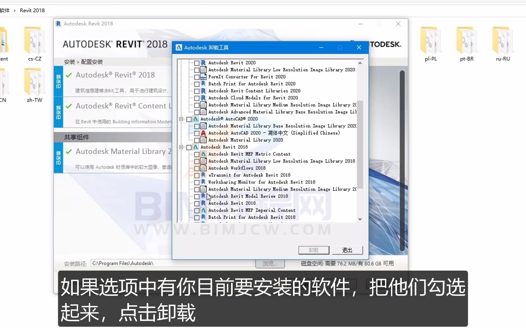The height and width of the screenshot is (328, 526).
Task: Click the 浏览 browse button
Action: pos(270,263)
